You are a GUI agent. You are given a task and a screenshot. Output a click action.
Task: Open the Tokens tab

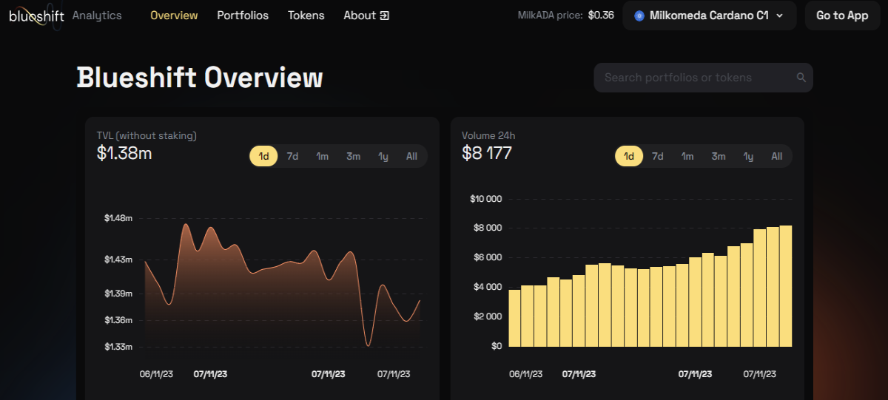coord(306,16)
